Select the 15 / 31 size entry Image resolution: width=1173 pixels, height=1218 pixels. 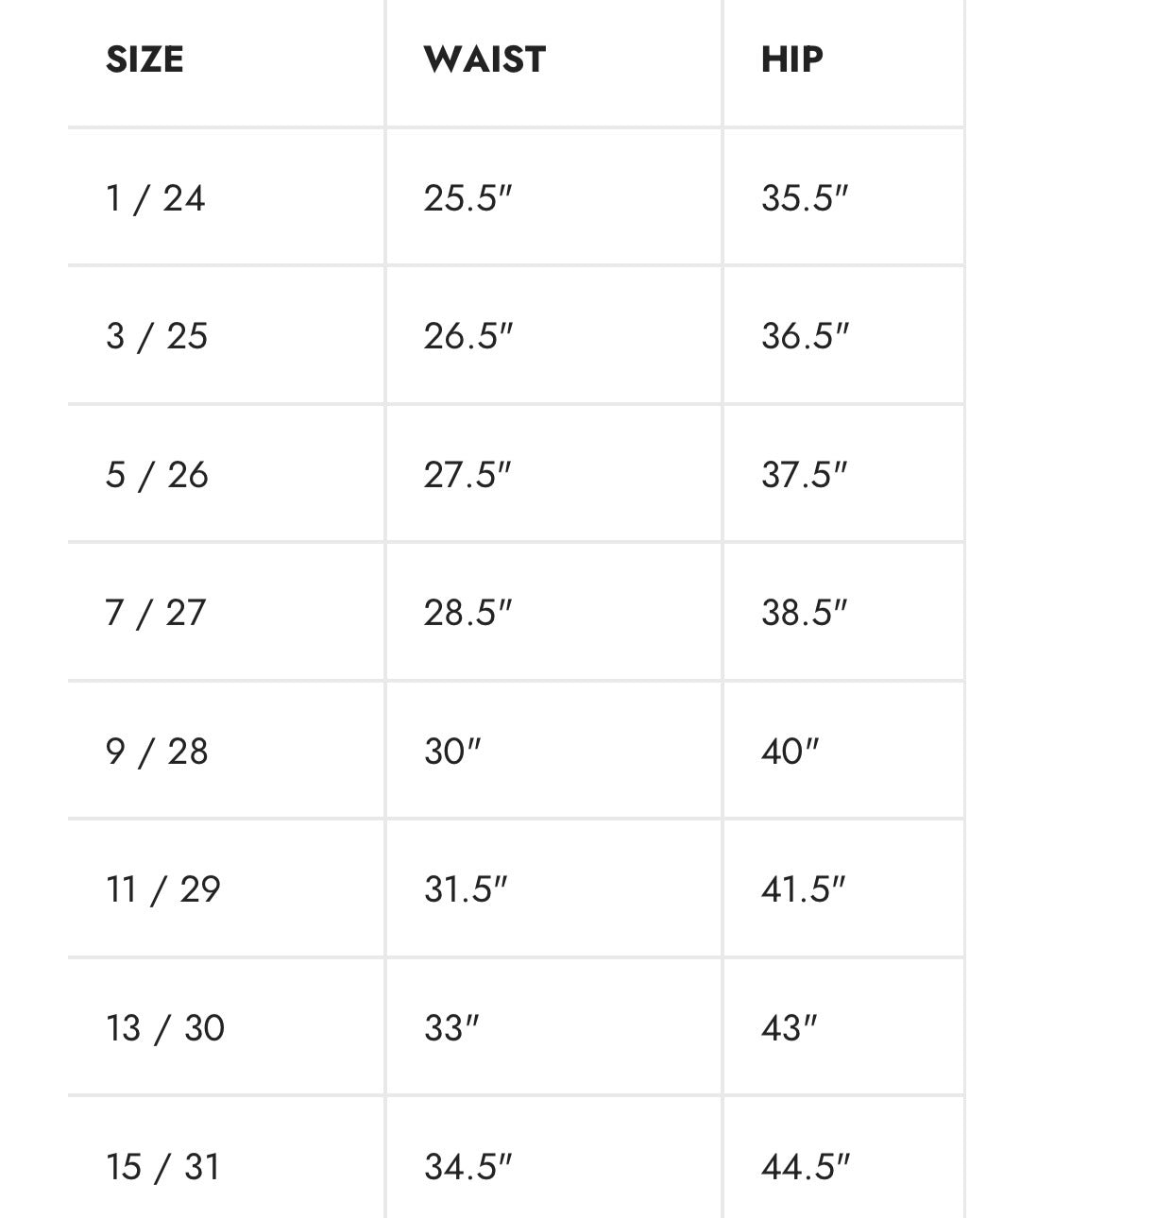pyautogui.click(x=163, y=1167)
